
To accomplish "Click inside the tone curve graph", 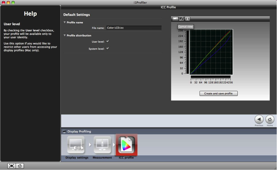I will click(x=211, y=52).
